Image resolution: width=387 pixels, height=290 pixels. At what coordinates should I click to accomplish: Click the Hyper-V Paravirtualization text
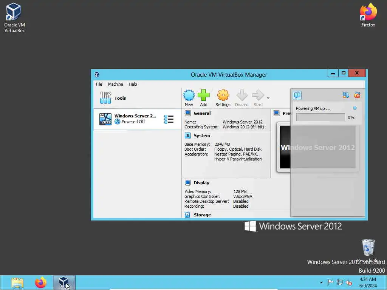(238, 159)
